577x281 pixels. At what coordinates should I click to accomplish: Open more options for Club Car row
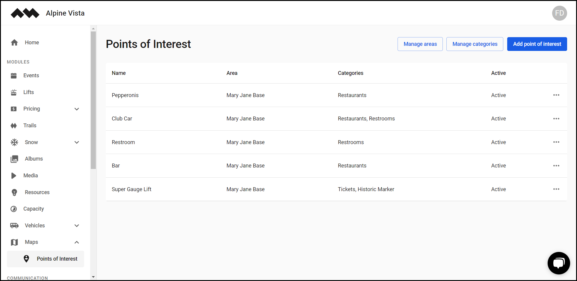pyautogui.click(x=556, y=119)
